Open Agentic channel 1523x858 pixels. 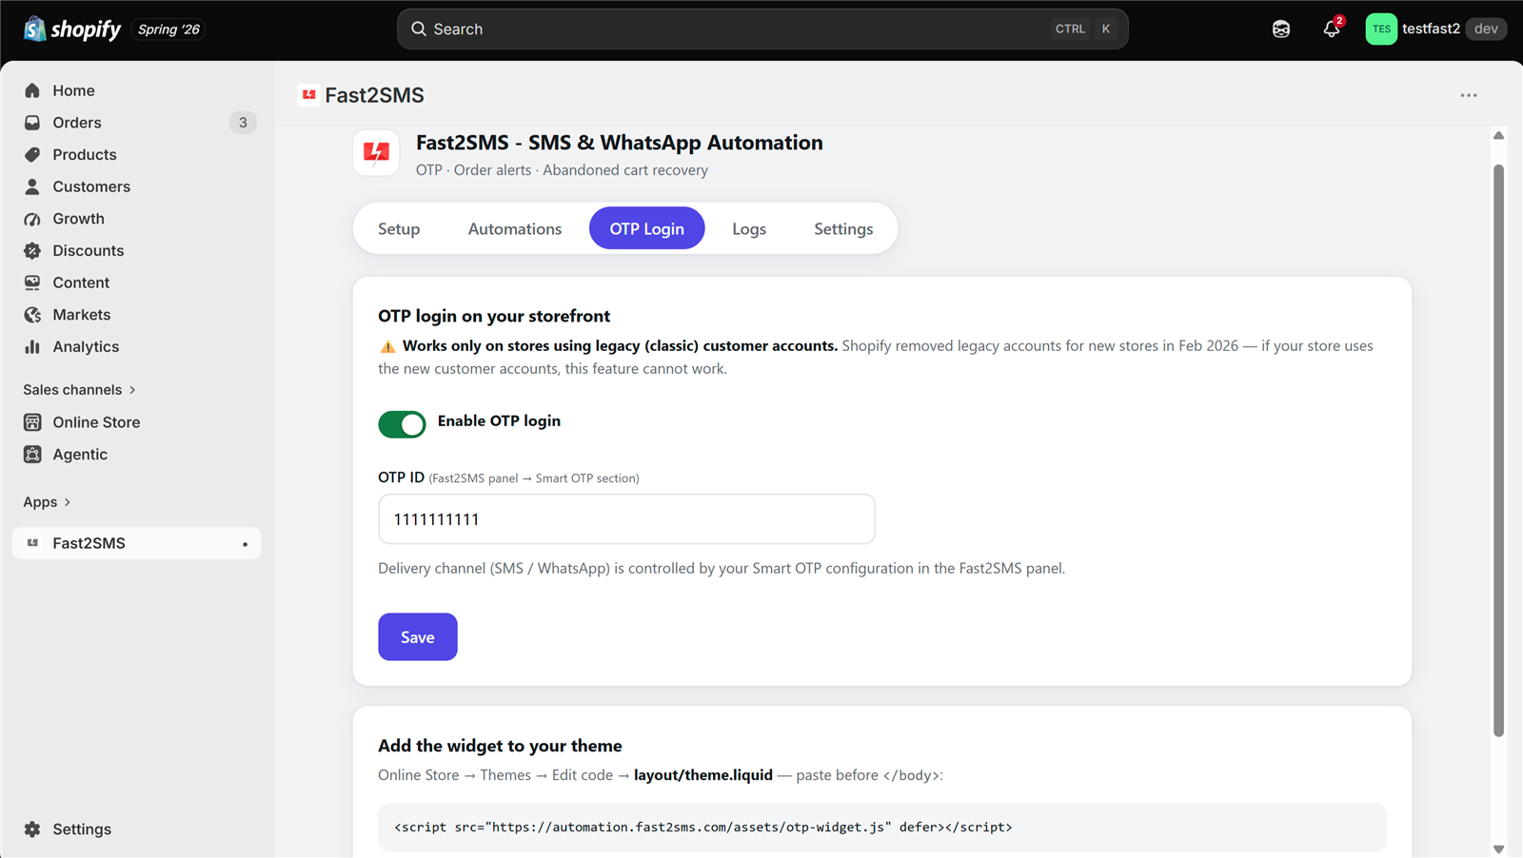[x=137, y=455]
